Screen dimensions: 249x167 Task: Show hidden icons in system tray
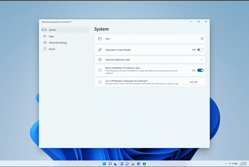[x=226, y=164]
